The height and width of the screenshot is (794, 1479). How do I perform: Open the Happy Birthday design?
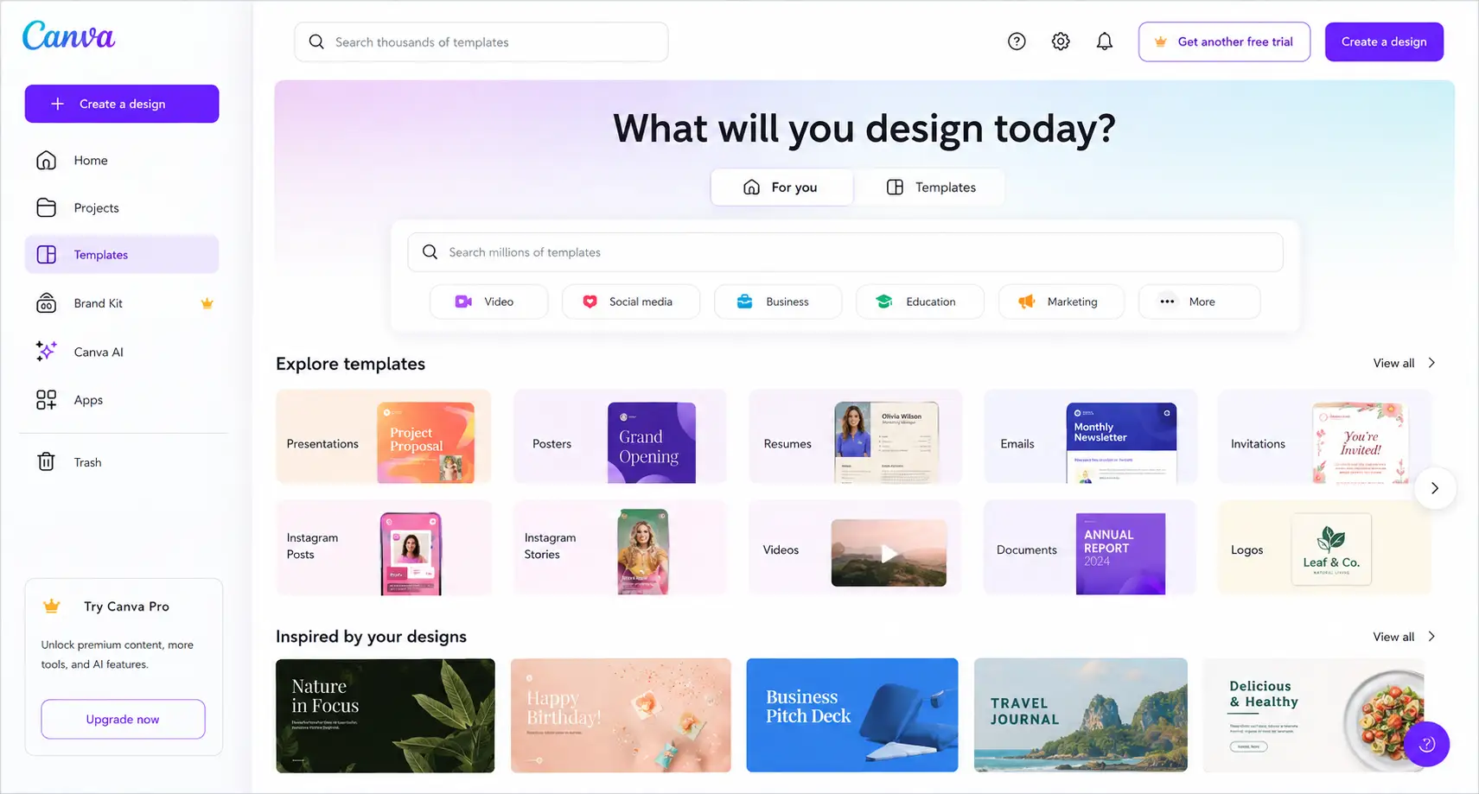(x=621, y=715)
